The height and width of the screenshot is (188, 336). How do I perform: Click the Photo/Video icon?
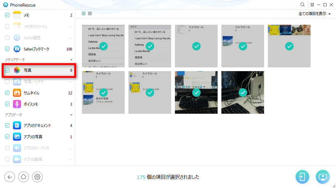[x=17, y=81]
